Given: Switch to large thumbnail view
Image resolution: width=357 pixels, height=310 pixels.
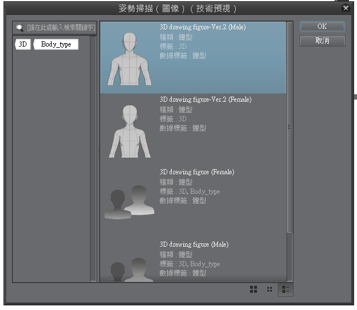Looking at the screenshot, I should click(254, 289).
